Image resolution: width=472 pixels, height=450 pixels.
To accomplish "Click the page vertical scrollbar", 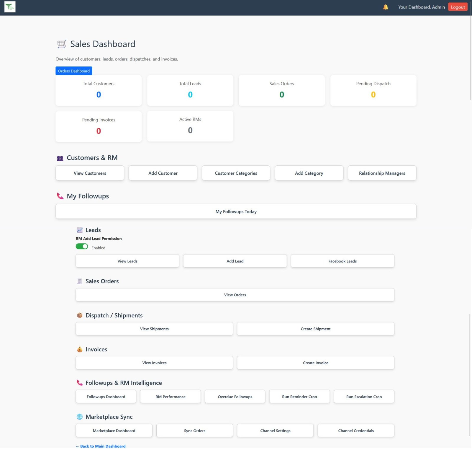I will pos(470,59).
